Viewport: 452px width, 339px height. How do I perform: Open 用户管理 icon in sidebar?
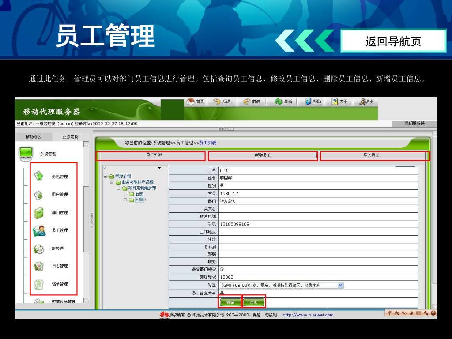pos(39,195)
